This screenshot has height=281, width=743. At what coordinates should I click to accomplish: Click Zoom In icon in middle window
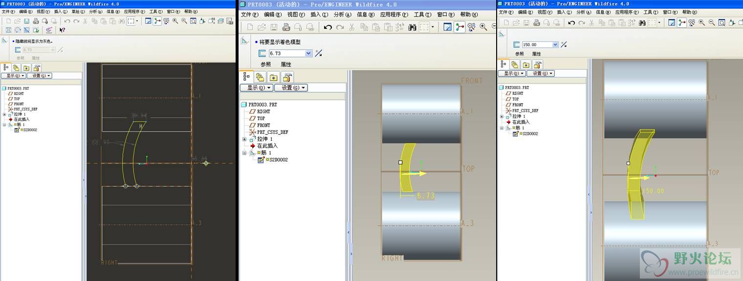coord(483,27)
